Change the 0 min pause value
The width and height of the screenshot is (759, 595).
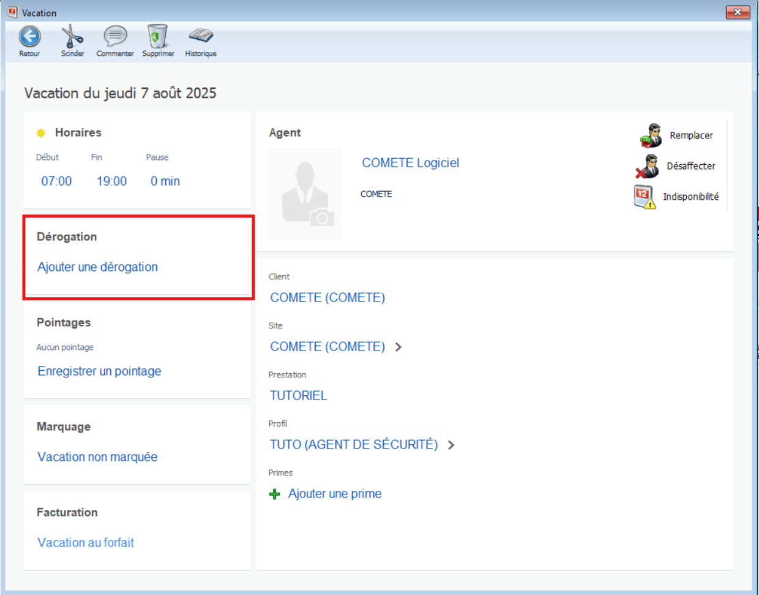[x=165, y=181]
